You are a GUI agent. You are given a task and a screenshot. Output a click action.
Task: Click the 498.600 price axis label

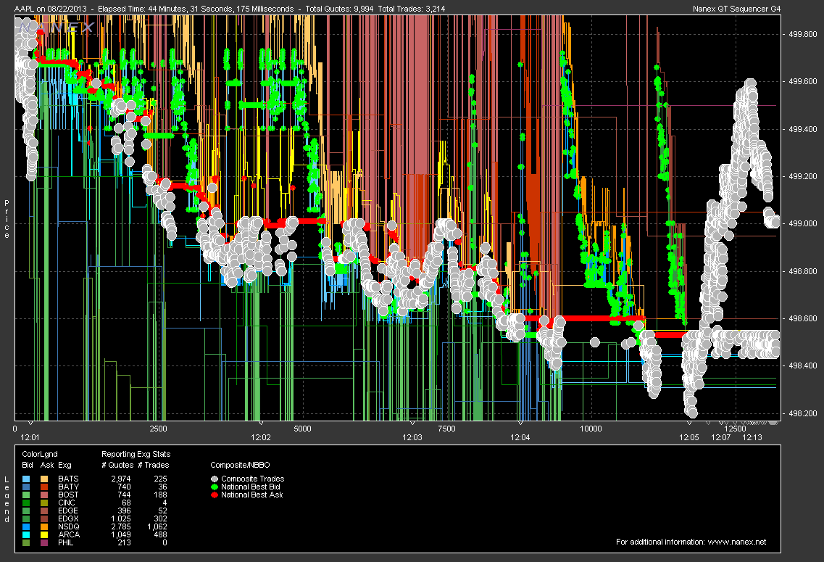pos(803,318)
